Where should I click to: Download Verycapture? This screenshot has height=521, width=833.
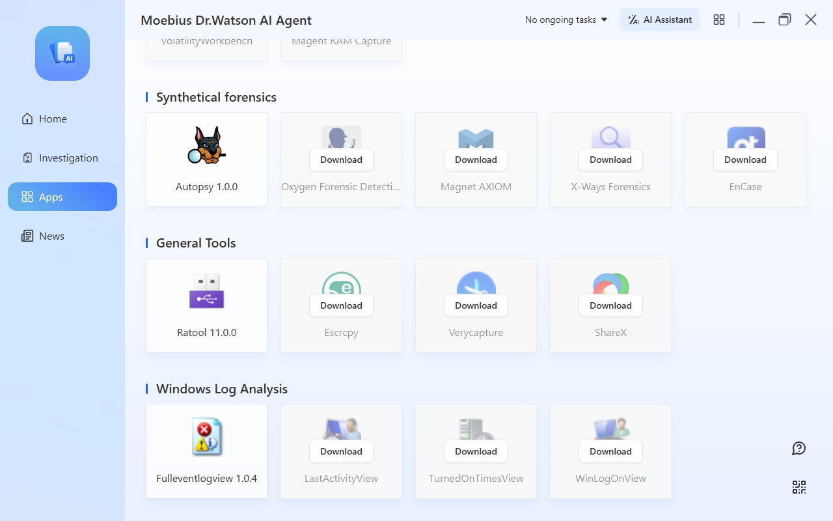pos(476,305)
